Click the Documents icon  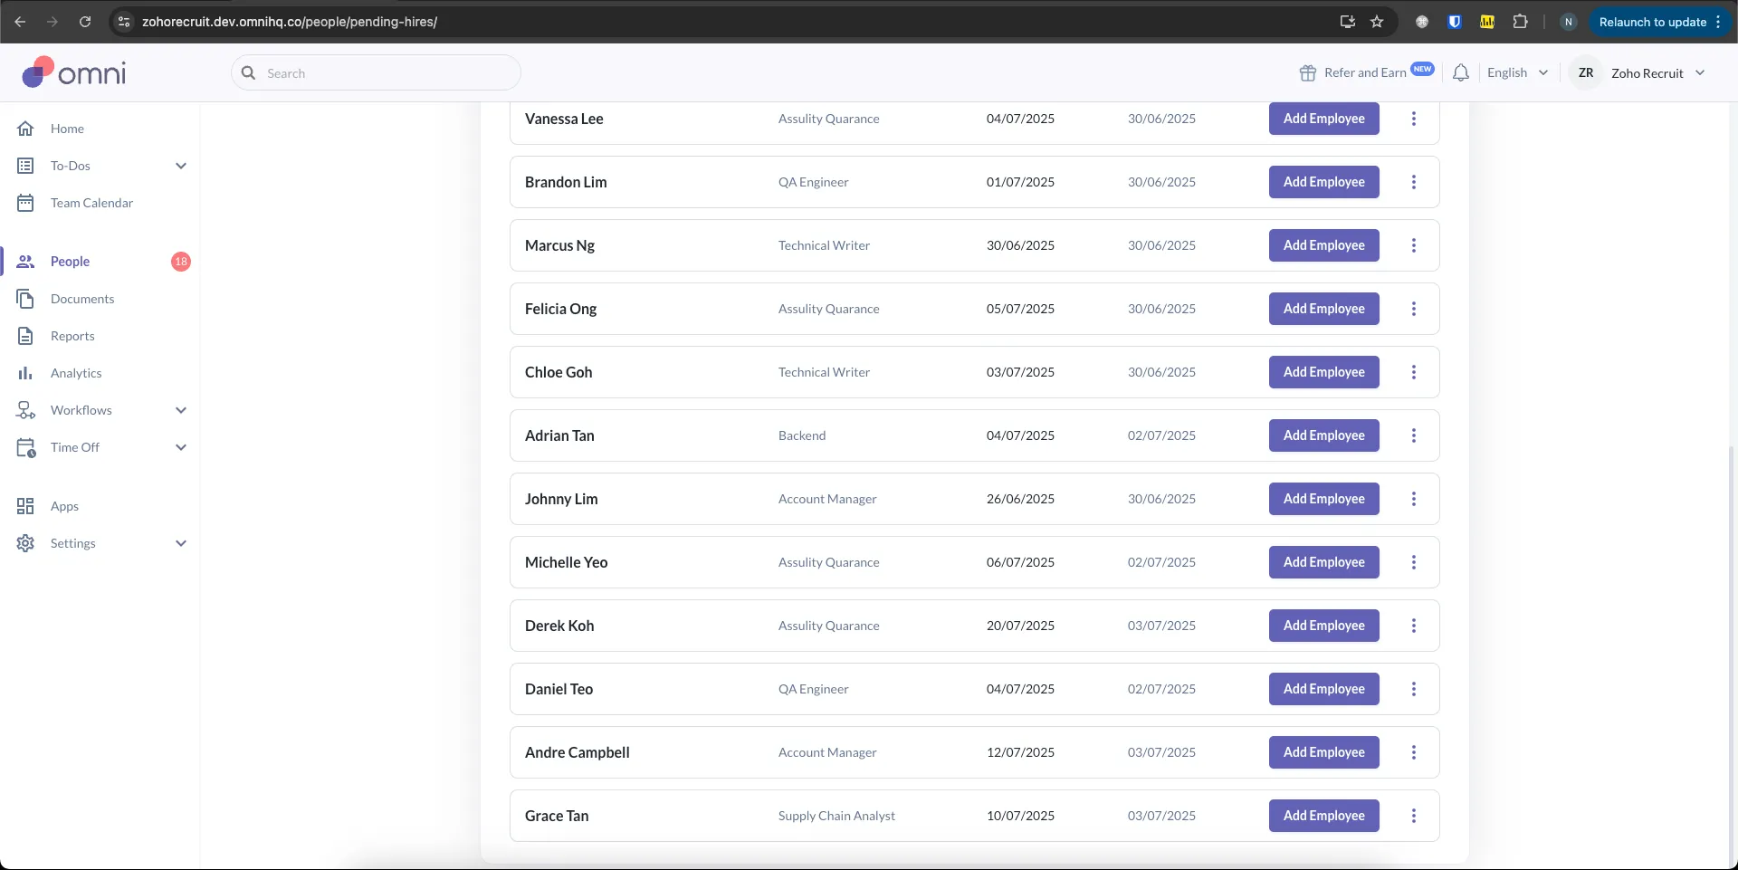[x=25, y=299]
